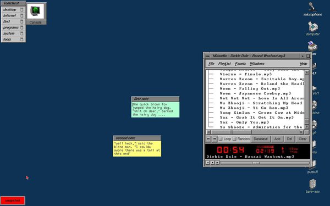Open the internet menu in Toolchest

coord(13,15)
